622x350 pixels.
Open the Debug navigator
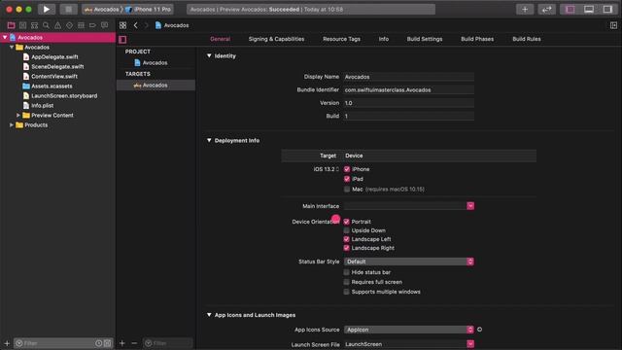(81, 25)
